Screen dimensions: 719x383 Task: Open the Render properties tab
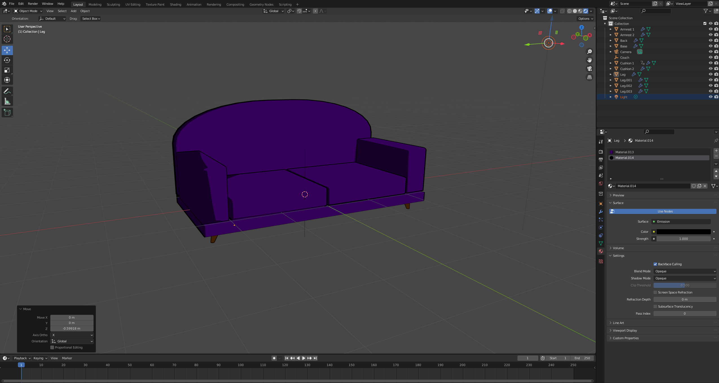click(601, 152)
